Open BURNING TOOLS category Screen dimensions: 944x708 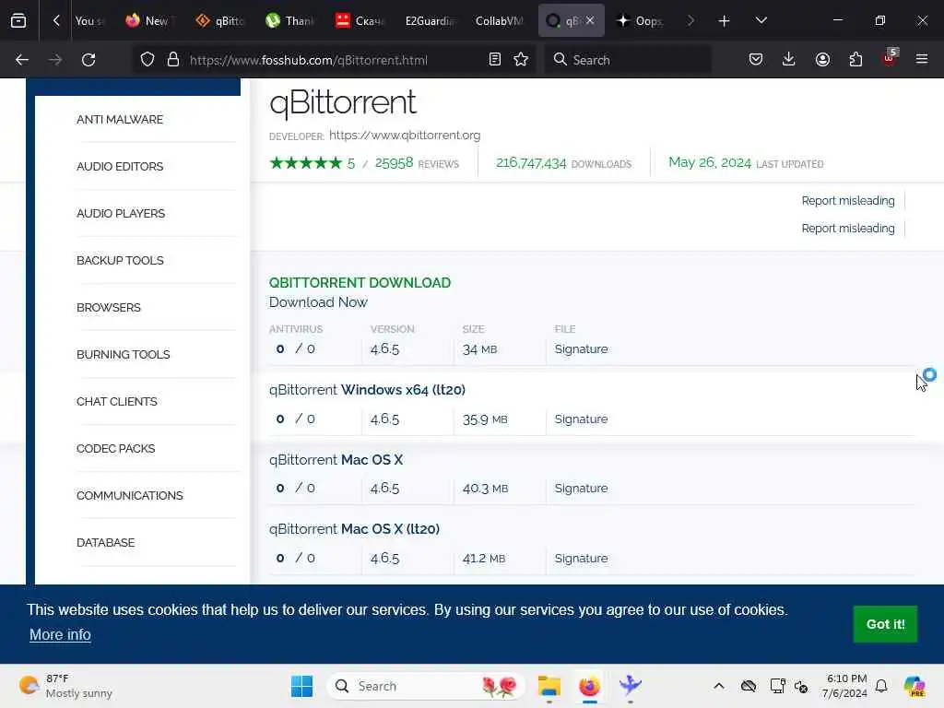pos(123,354)
